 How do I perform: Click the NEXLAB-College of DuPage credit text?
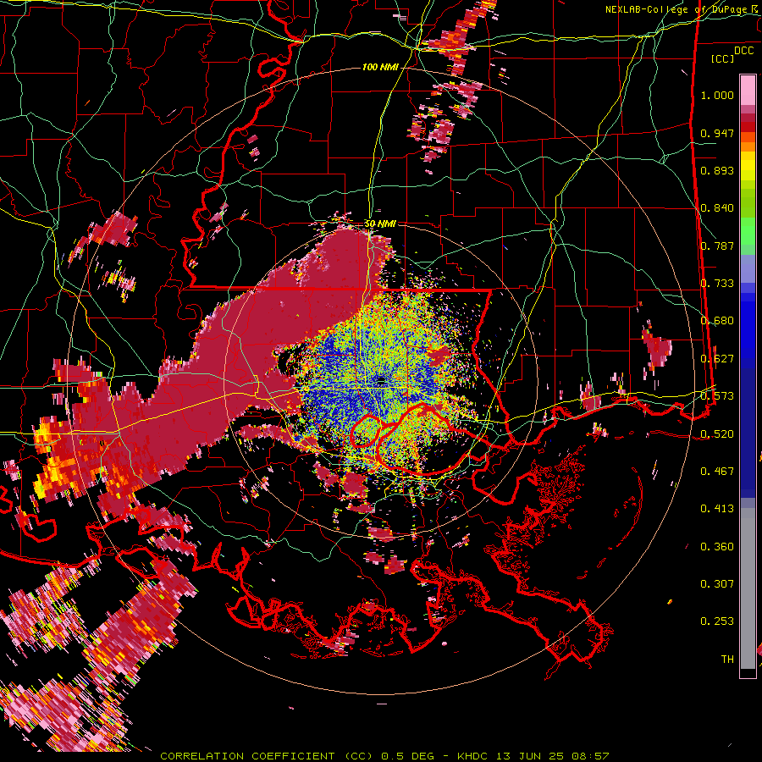click(681, 9)
